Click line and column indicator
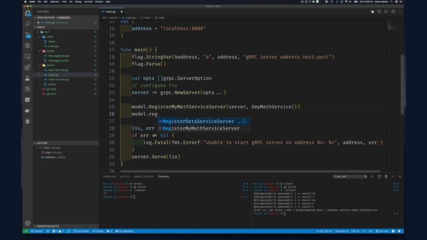This screenshot has height=240, width=427. [x=324, y=231]
